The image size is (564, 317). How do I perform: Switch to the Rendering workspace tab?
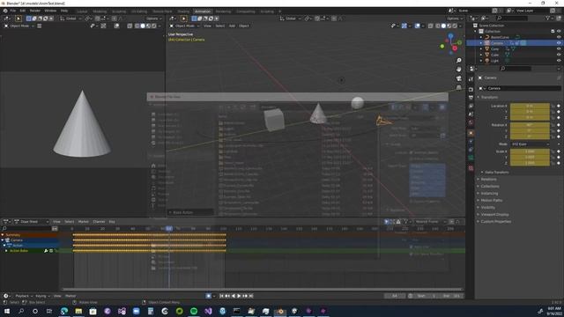[223, 11]
